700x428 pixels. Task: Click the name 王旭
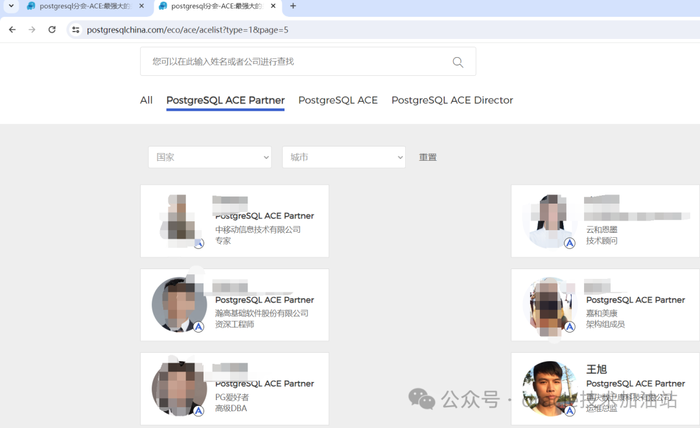pos(596,370)
